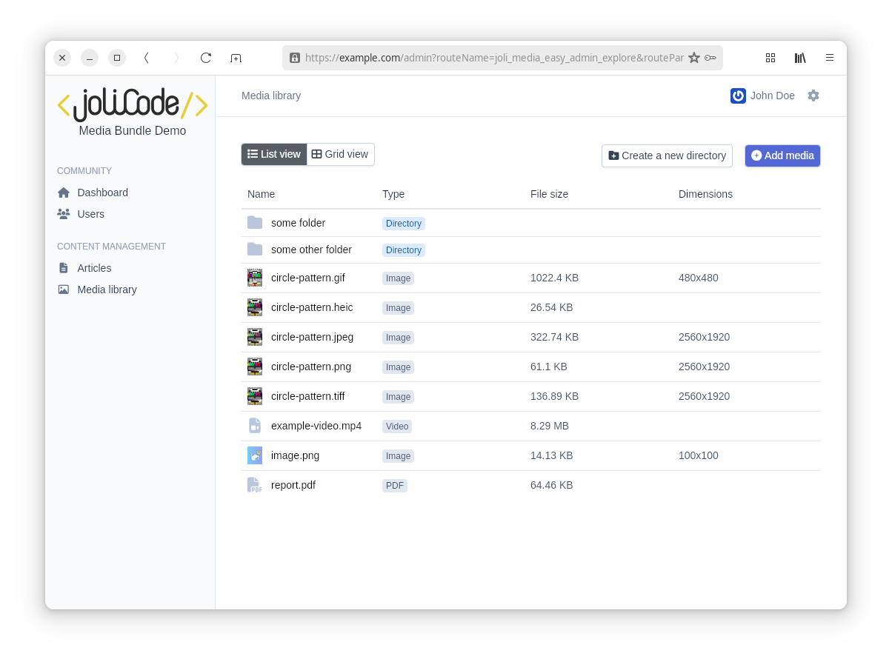Open the circle-pattern.jpeg file
This screenshot has width=892, height=659.
(x=312, y=337)
